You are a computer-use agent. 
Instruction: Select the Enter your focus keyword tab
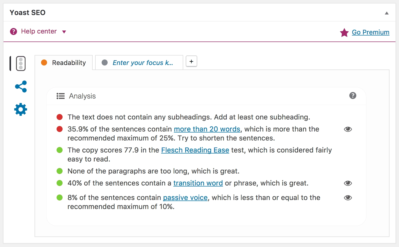(x=139, y=62)
